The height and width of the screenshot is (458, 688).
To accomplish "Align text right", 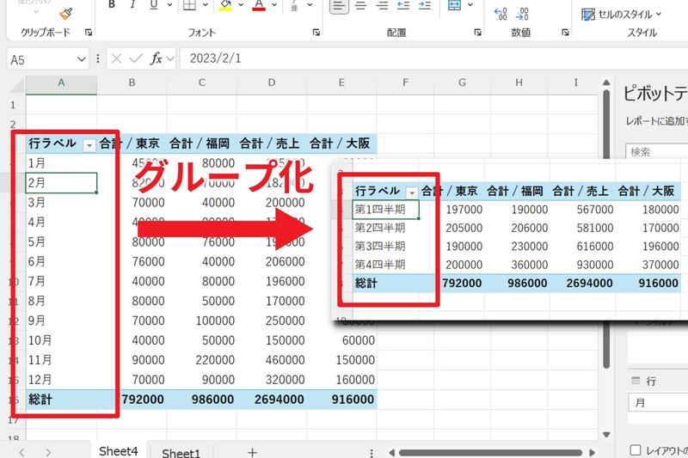I will [x=382, y=5].
